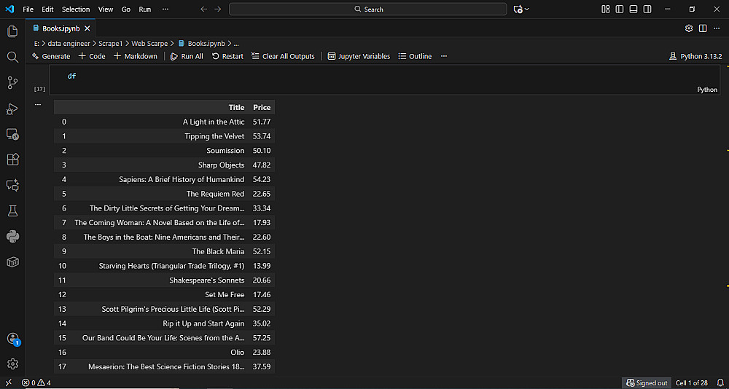Click Generate in notebook toolbar
The width and height of the screenshot is (729, 389).
[51, 56]
